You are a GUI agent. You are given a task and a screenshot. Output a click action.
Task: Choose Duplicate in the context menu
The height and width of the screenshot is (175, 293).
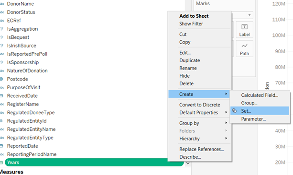(189, 60)
